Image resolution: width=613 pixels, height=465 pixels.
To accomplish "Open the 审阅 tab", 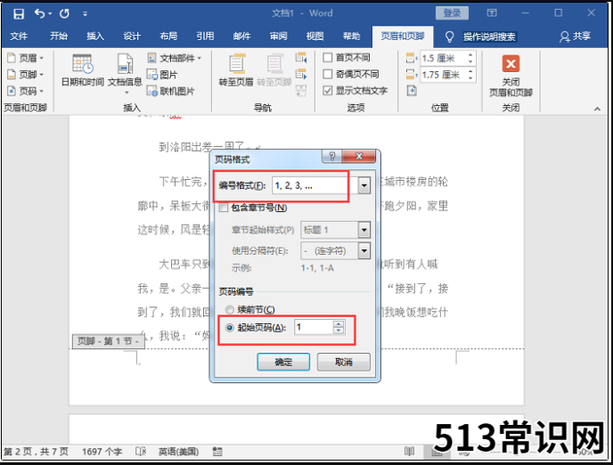I will coord(279,37).
